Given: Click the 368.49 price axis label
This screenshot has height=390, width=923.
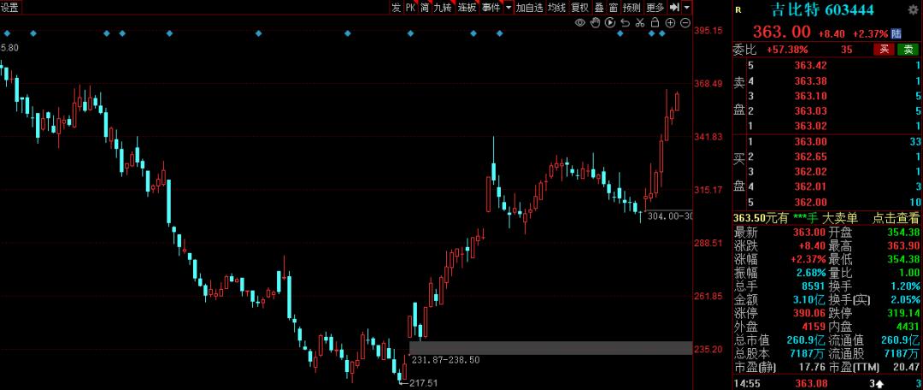Looking at the screenshot, I should tap(708, 84).
